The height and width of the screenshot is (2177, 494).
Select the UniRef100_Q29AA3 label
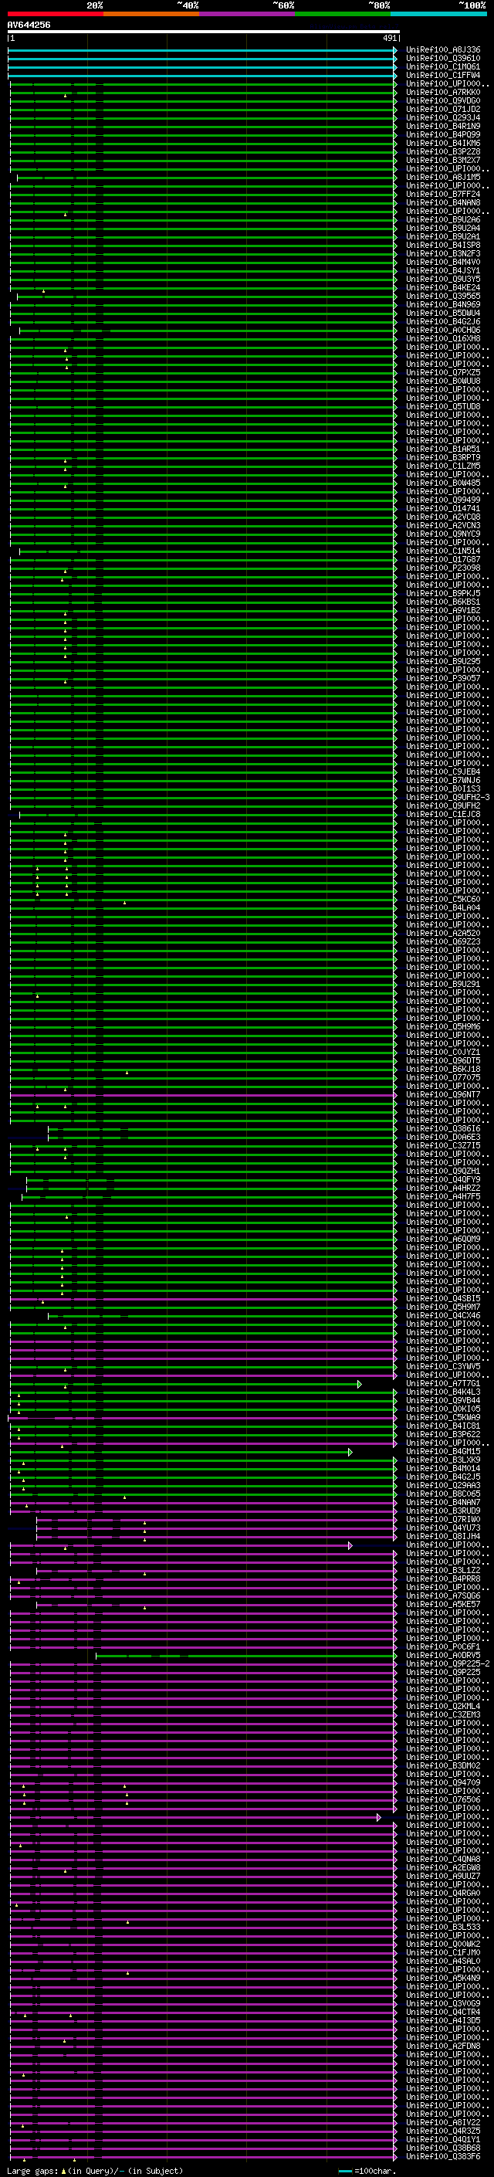443,1486
